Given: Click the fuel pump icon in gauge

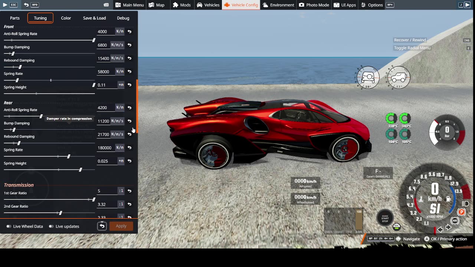Looking at the screenshot, I should pyautogui.click(x=449, y=199).
